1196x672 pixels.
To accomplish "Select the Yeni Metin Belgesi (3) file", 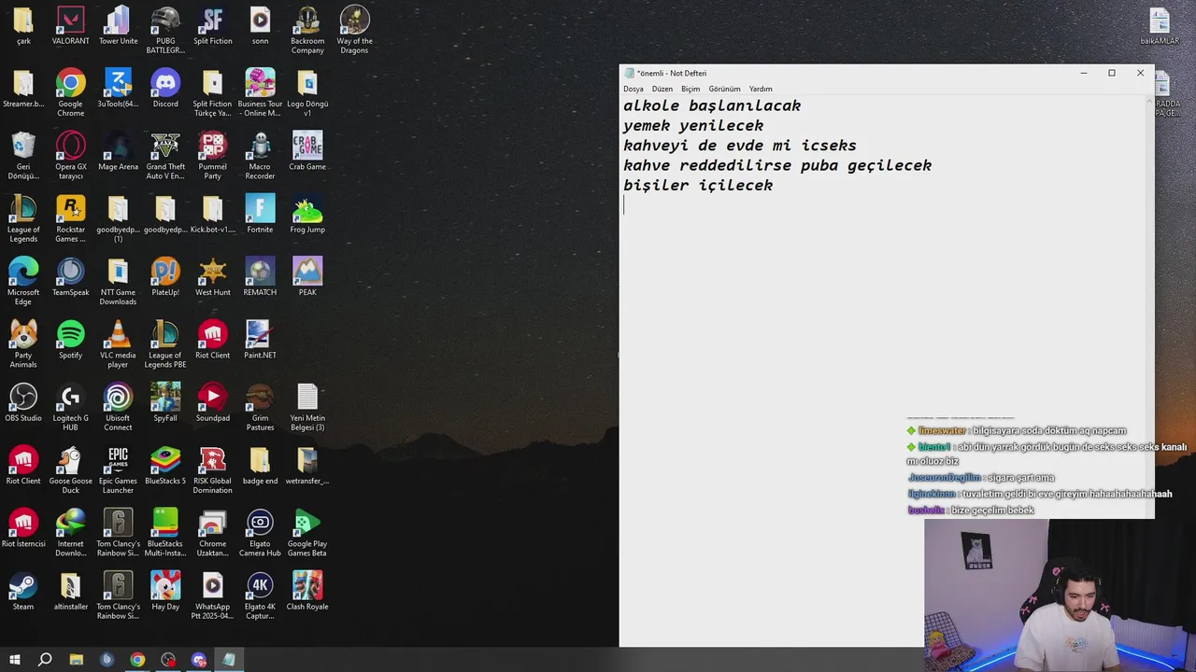I will pyautogui.click(x=307, y=407).
